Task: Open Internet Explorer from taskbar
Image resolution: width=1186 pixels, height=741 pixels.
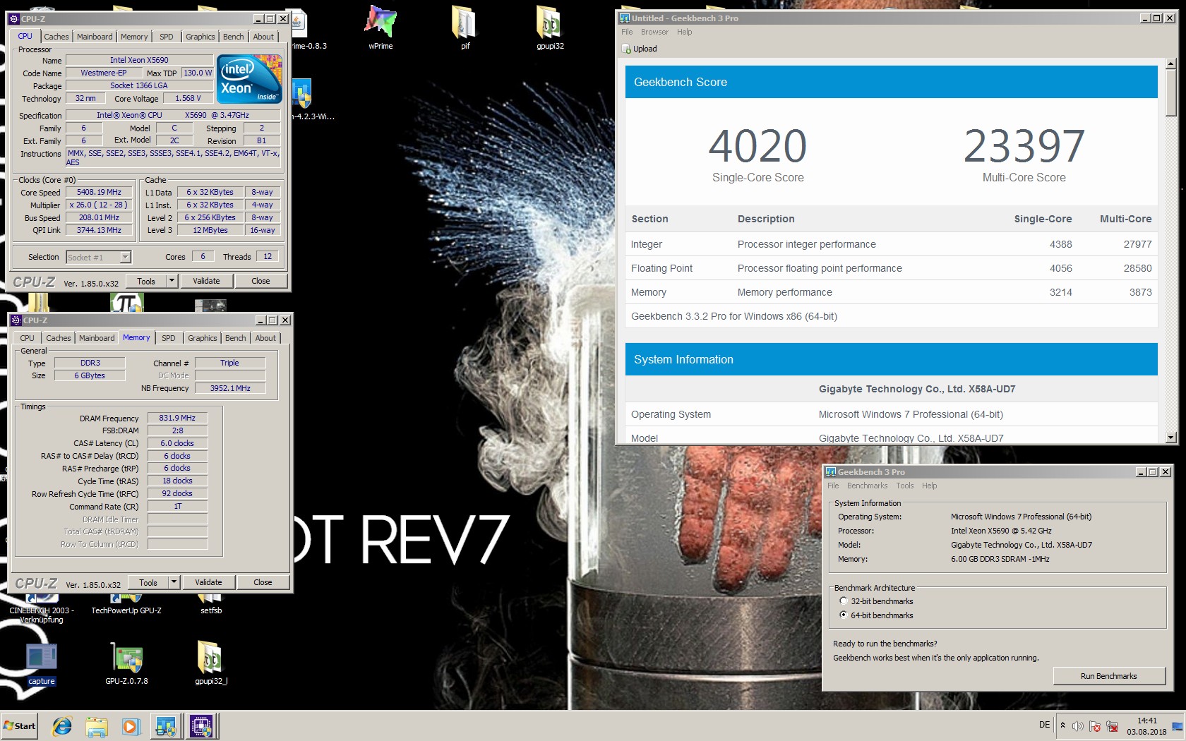Action: tap(62, 725)
